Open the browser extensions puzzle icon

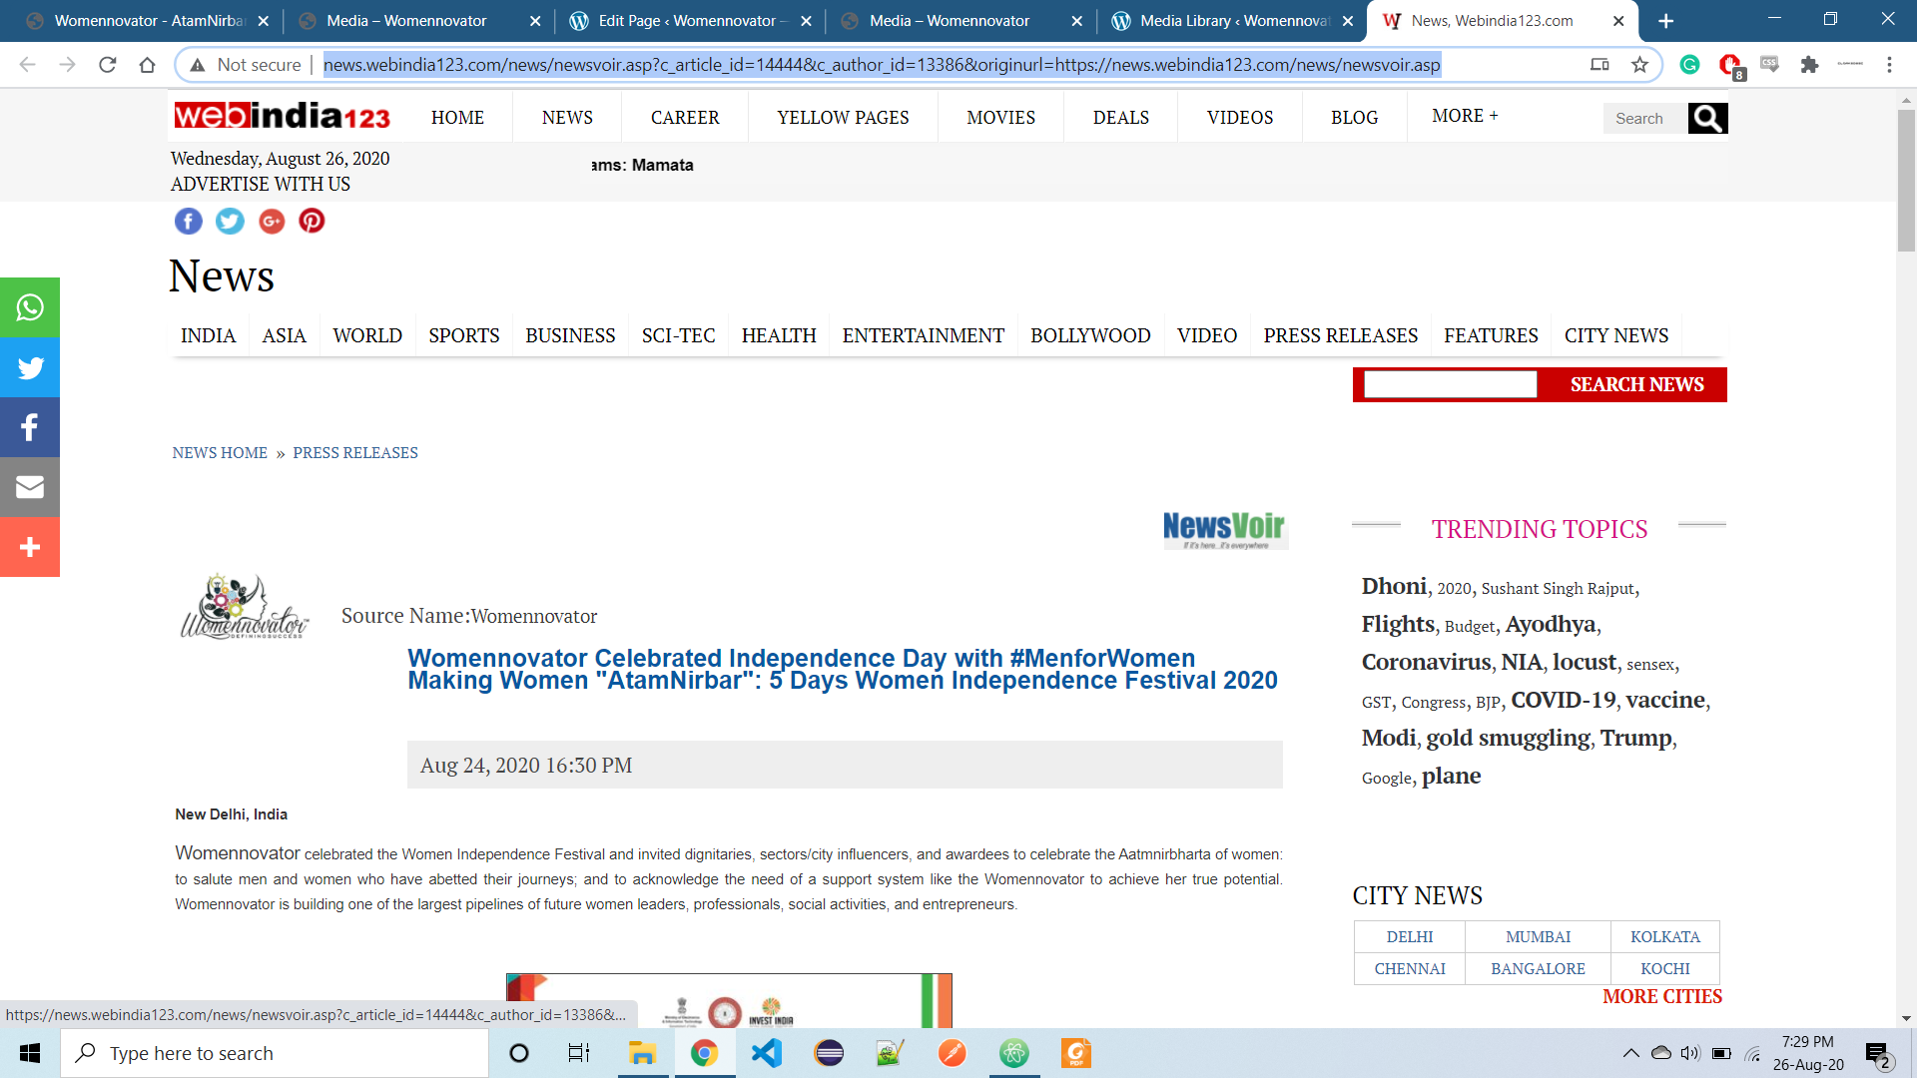[1809, 65]
